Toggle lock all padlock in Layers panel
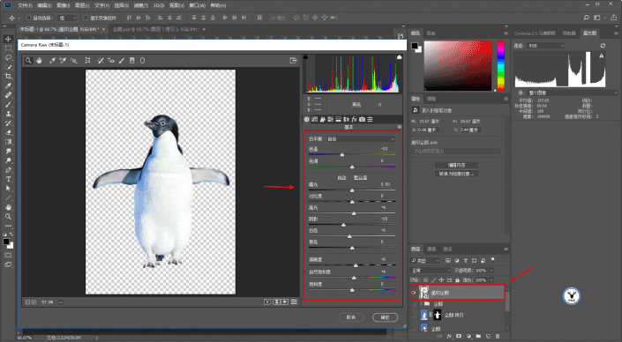The width and height of the screenshot is (622, 342). pos(457,280)
